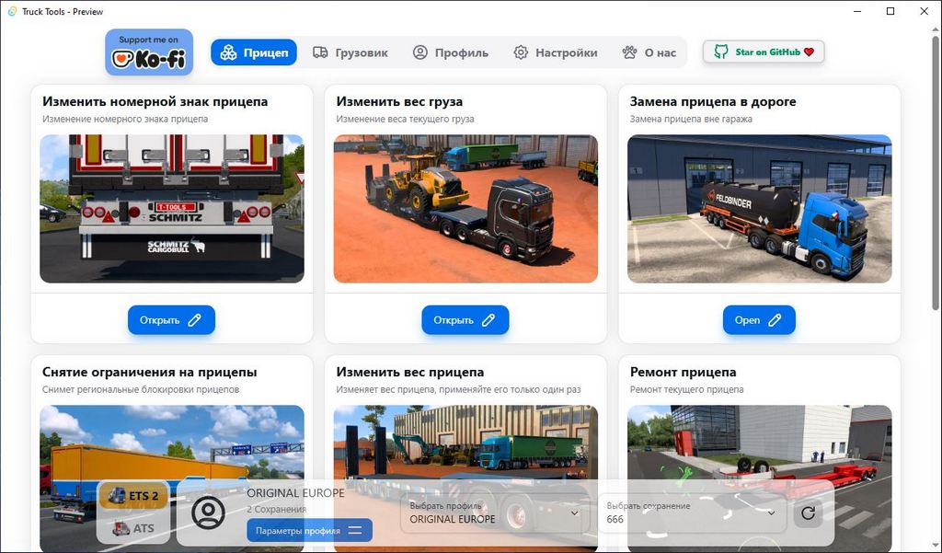The image size is (942, 553).
Task: Click Открыть under license plate change card
Action: pos(171,320)
